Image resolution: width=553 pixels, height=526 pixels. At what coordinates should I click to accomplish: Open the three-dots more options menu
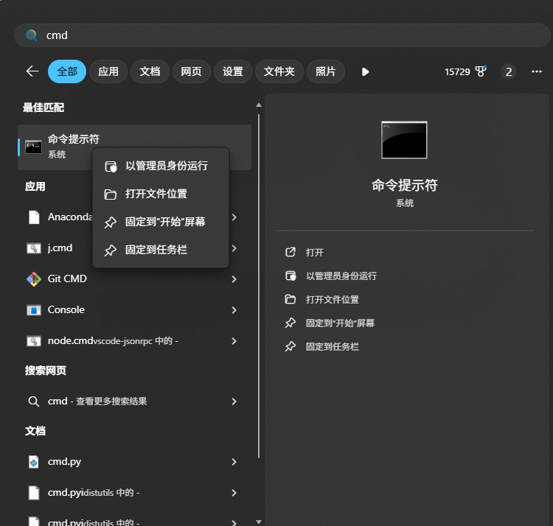pyautogui.click(x=537, y=71)
